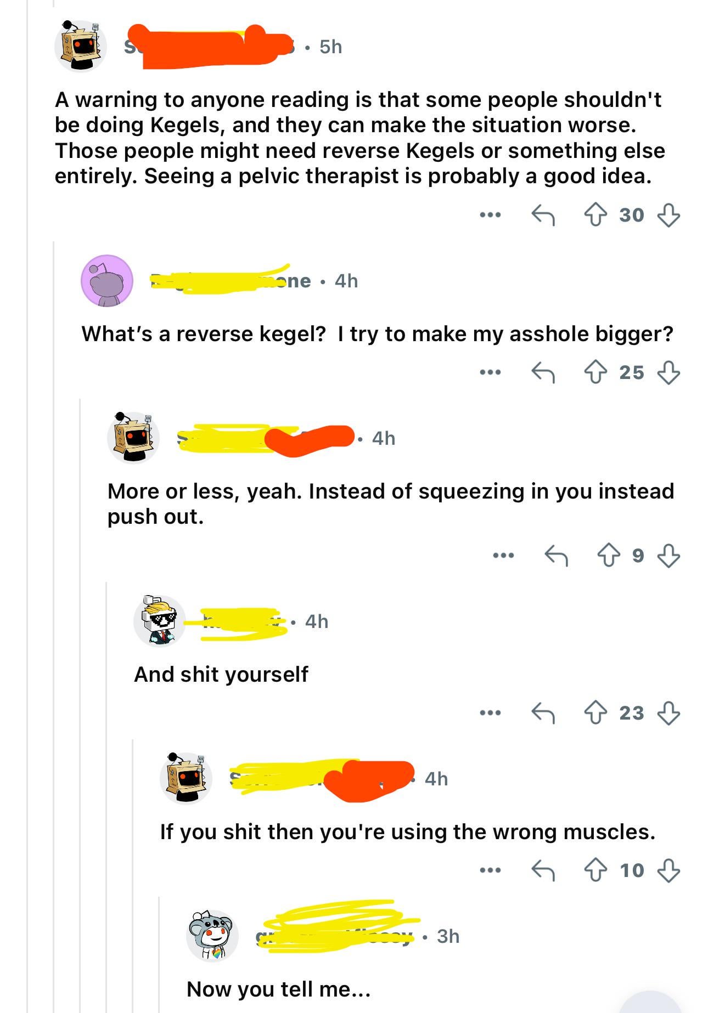This screenshot has height=1013, width=708.
Task: Upvote the Kegels warning comment
Action: (595, 215)
